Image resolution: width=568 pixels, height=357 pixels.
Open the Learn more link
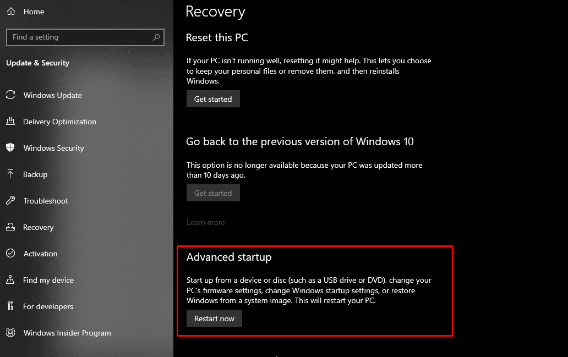pyautogui.click(x=206, y=222)
